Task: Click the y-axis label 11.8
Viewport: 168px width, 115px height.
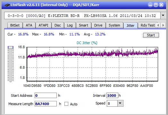Action: click(x=21, y=57)
